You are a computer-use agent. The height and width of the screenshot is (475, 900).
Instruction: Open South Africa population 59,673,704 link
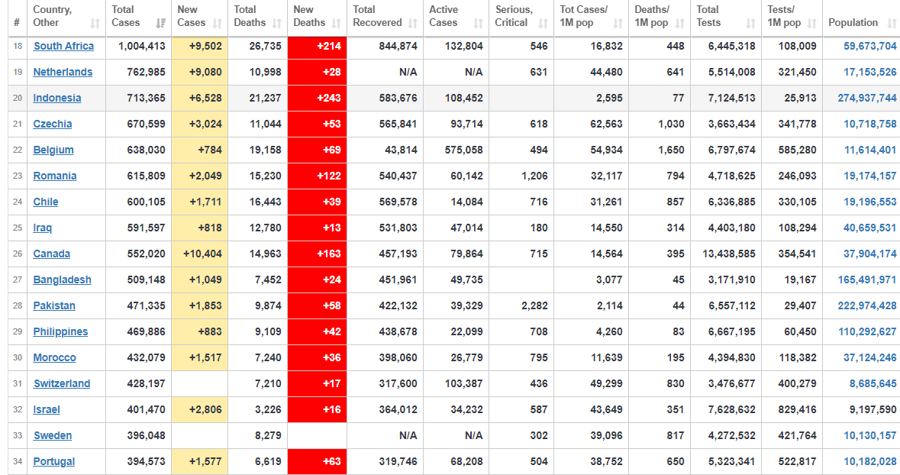click(869, 46)
